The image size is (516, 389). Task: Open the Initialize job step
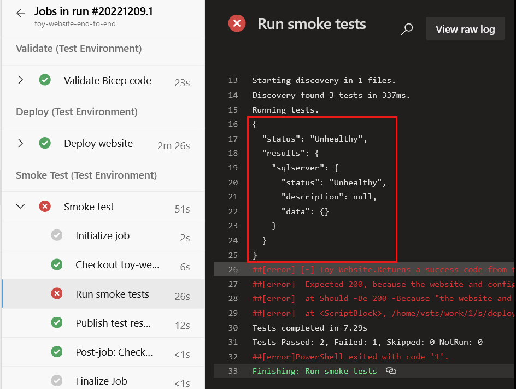[x=103, y=236]
